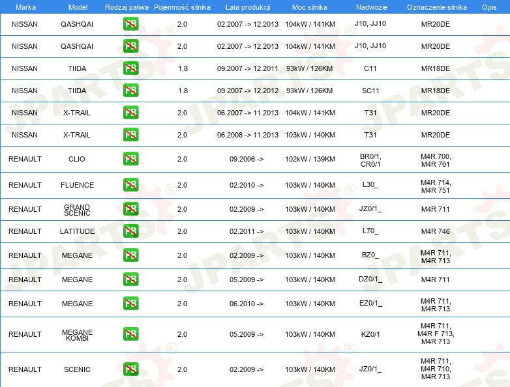This screenshot has height=387, width=510.
Task: Click the Marka column header
Action: pyautogui.click(x=25, y=7)
